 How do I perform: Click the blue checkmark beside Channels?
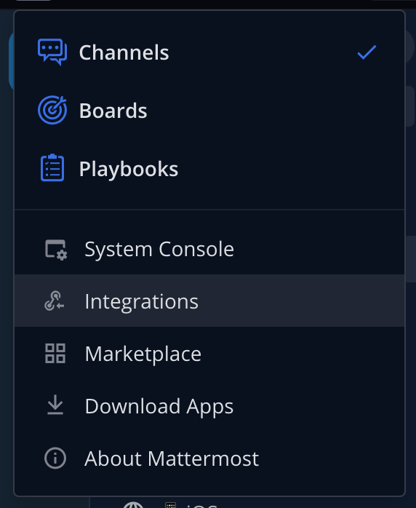[x=367, y=52]
